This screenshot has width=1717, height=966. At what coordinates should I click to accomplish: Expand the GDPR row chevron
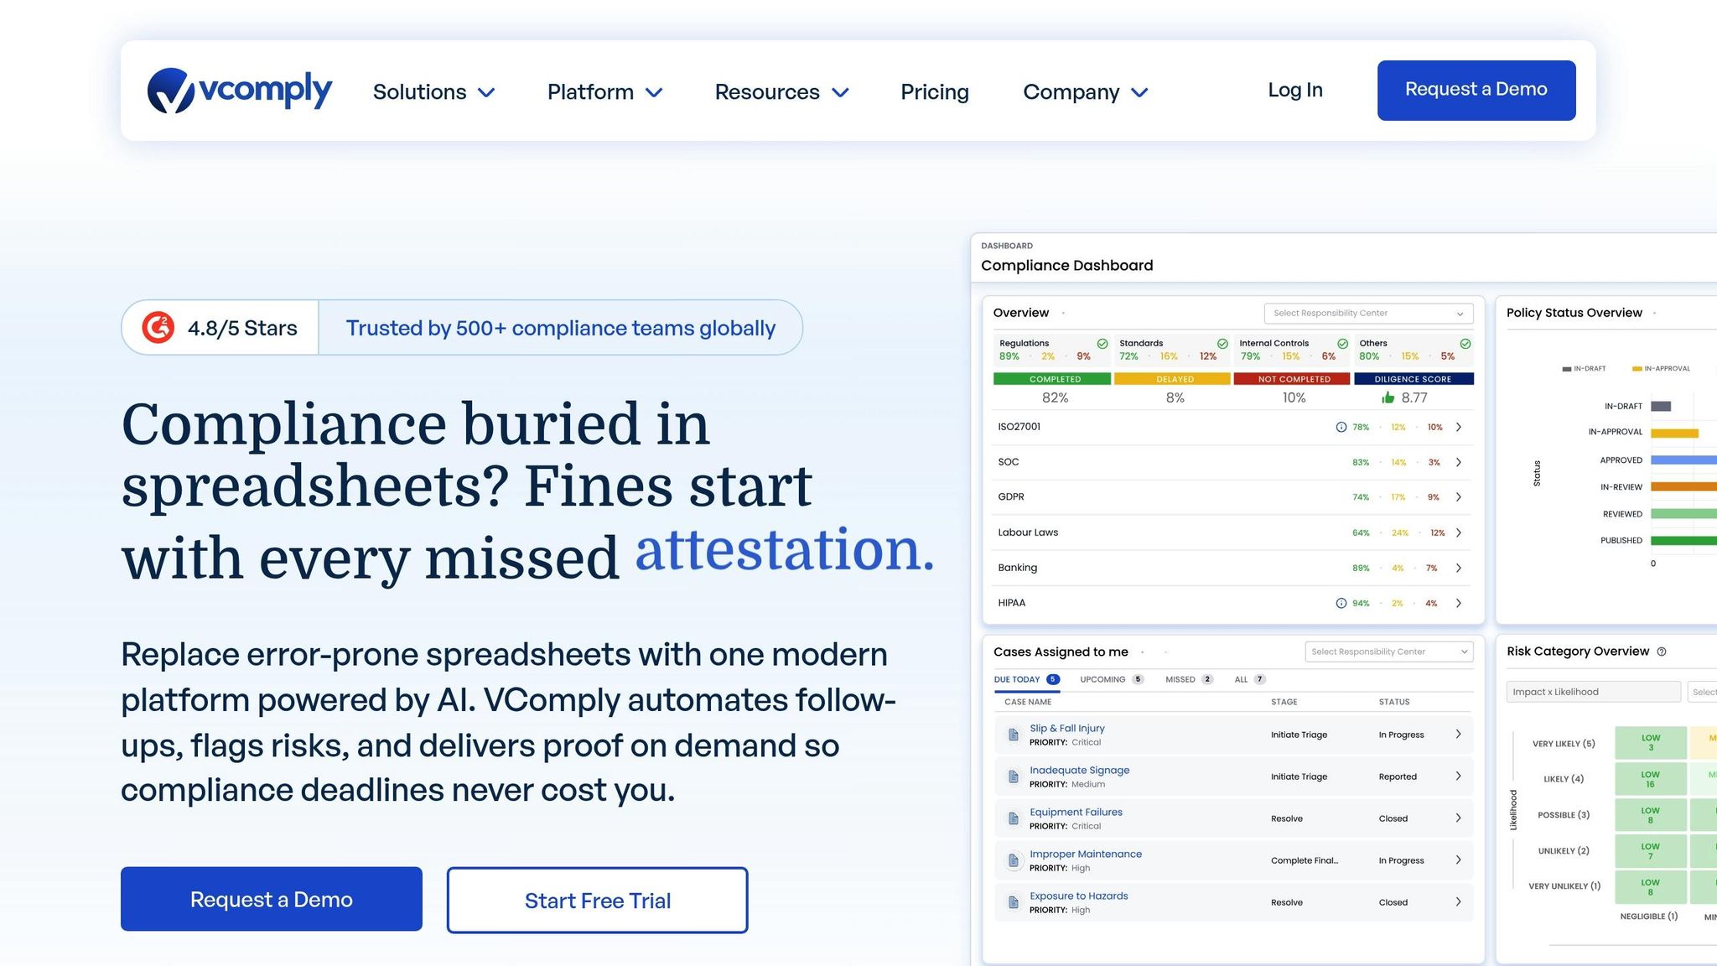click(x=1459, y=497)
